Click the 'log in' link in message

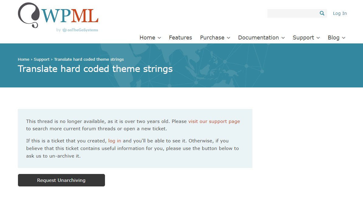tap(115, 141)
